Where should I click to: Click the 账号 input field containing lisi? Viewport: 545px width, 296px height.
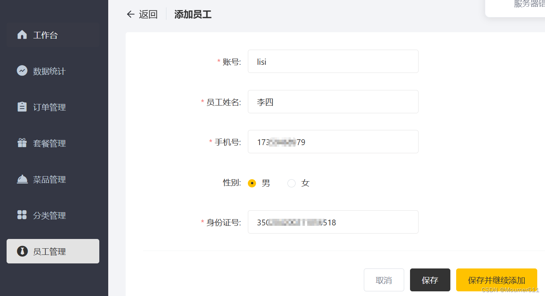[333, 61]
